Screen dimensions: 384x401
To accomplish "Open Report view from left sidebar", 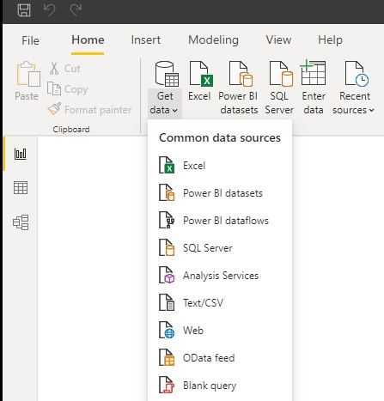I will pos(21,154).
